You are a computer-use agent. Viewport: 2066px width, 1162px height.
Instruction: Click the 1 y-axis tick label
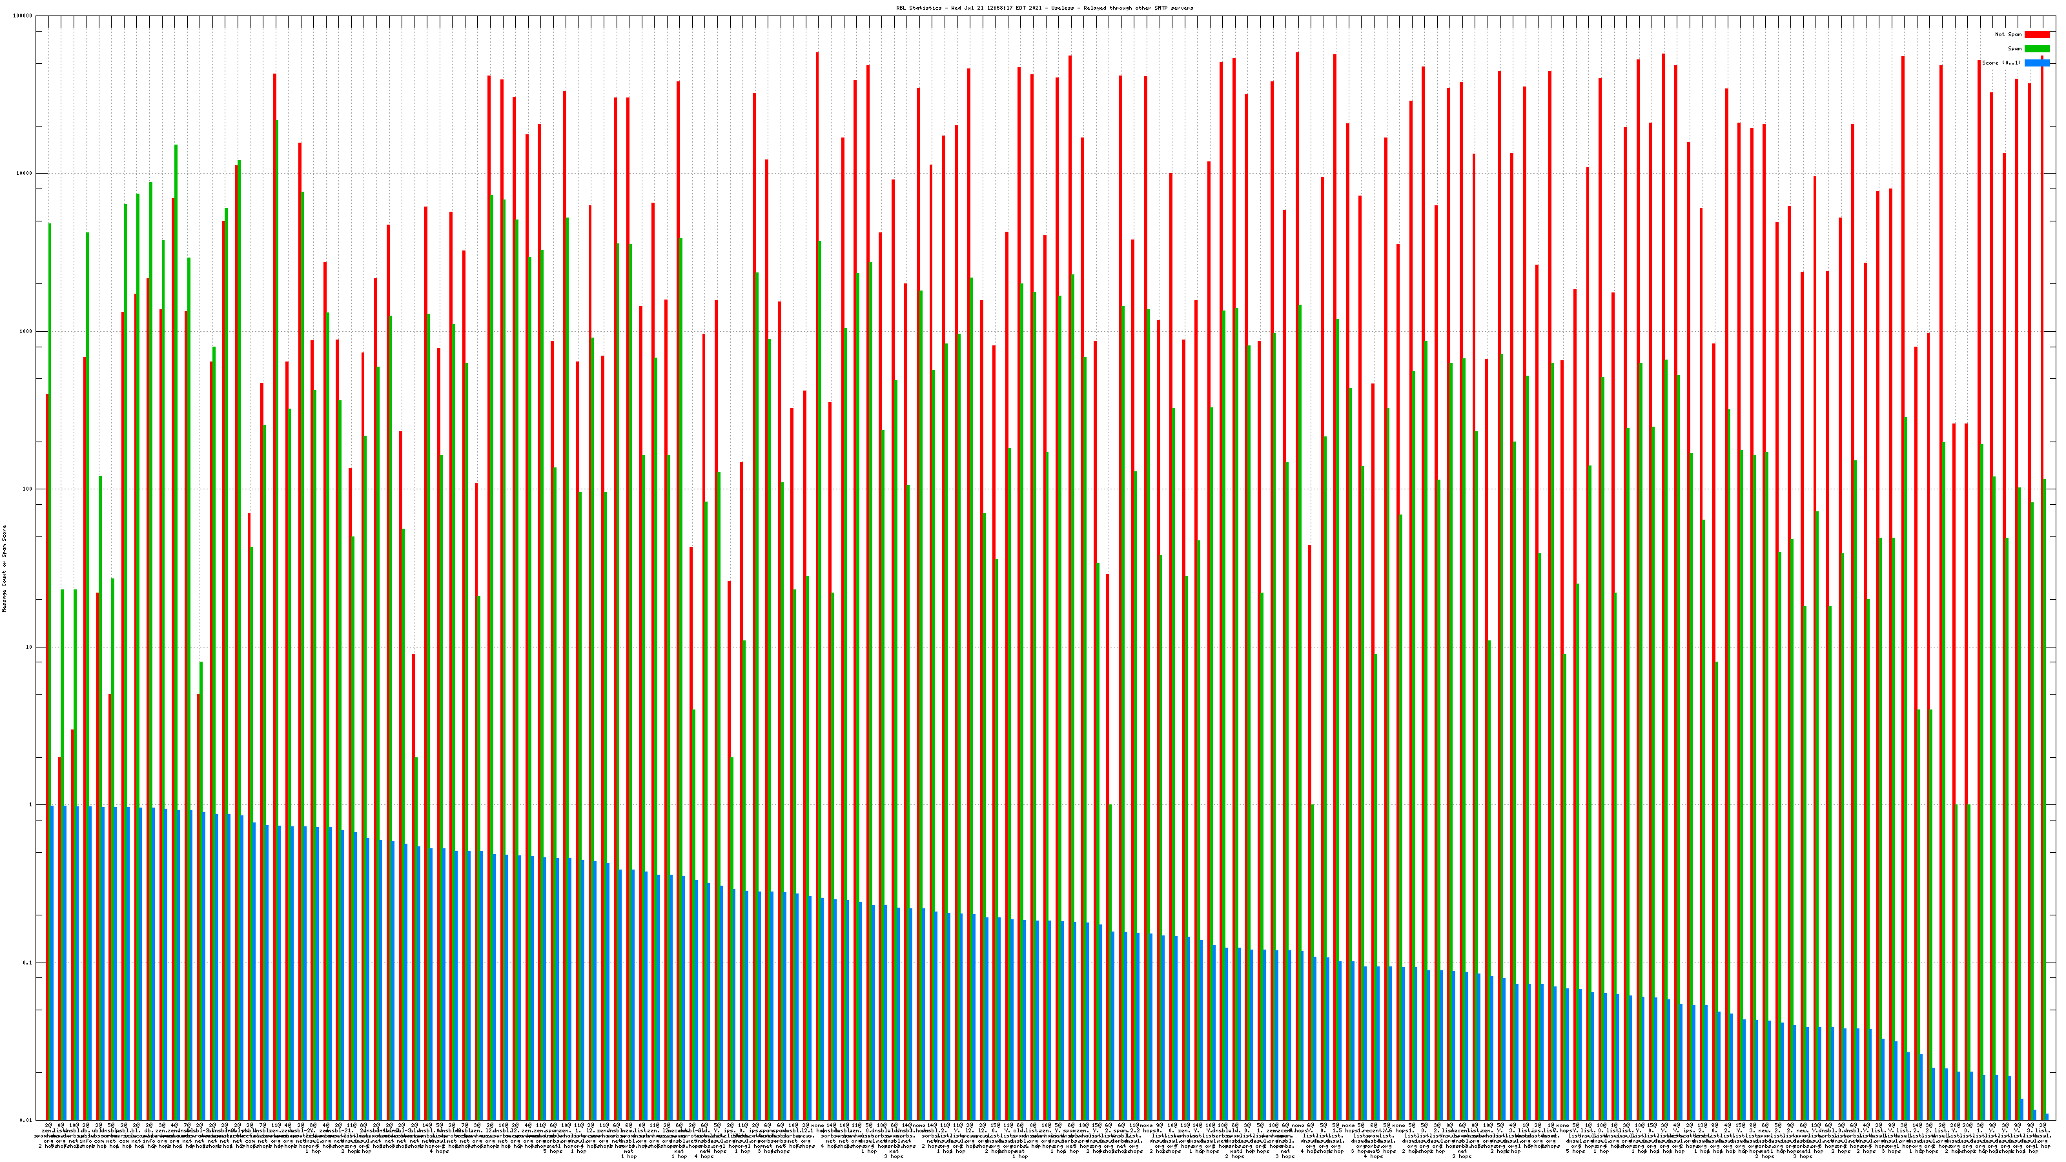click(31, 805)
